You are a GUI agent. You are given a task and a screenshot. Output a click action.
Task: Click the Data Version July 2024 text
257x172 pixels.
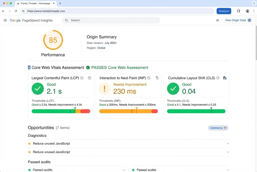click(x=101, y=43)
